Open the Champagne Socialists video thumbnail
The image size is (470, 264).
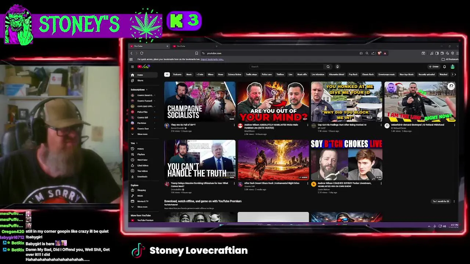[200, 102]
